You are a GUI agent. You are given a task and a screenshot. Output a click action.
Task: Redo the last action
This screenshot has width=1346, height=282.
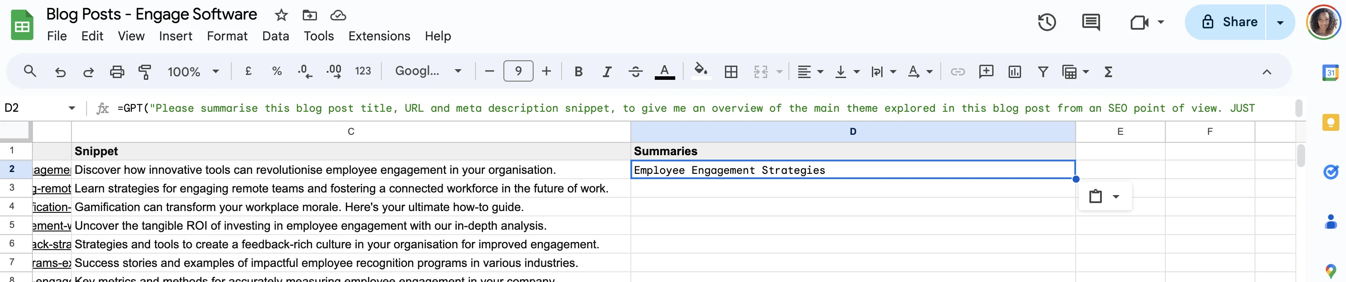point(88,71)
